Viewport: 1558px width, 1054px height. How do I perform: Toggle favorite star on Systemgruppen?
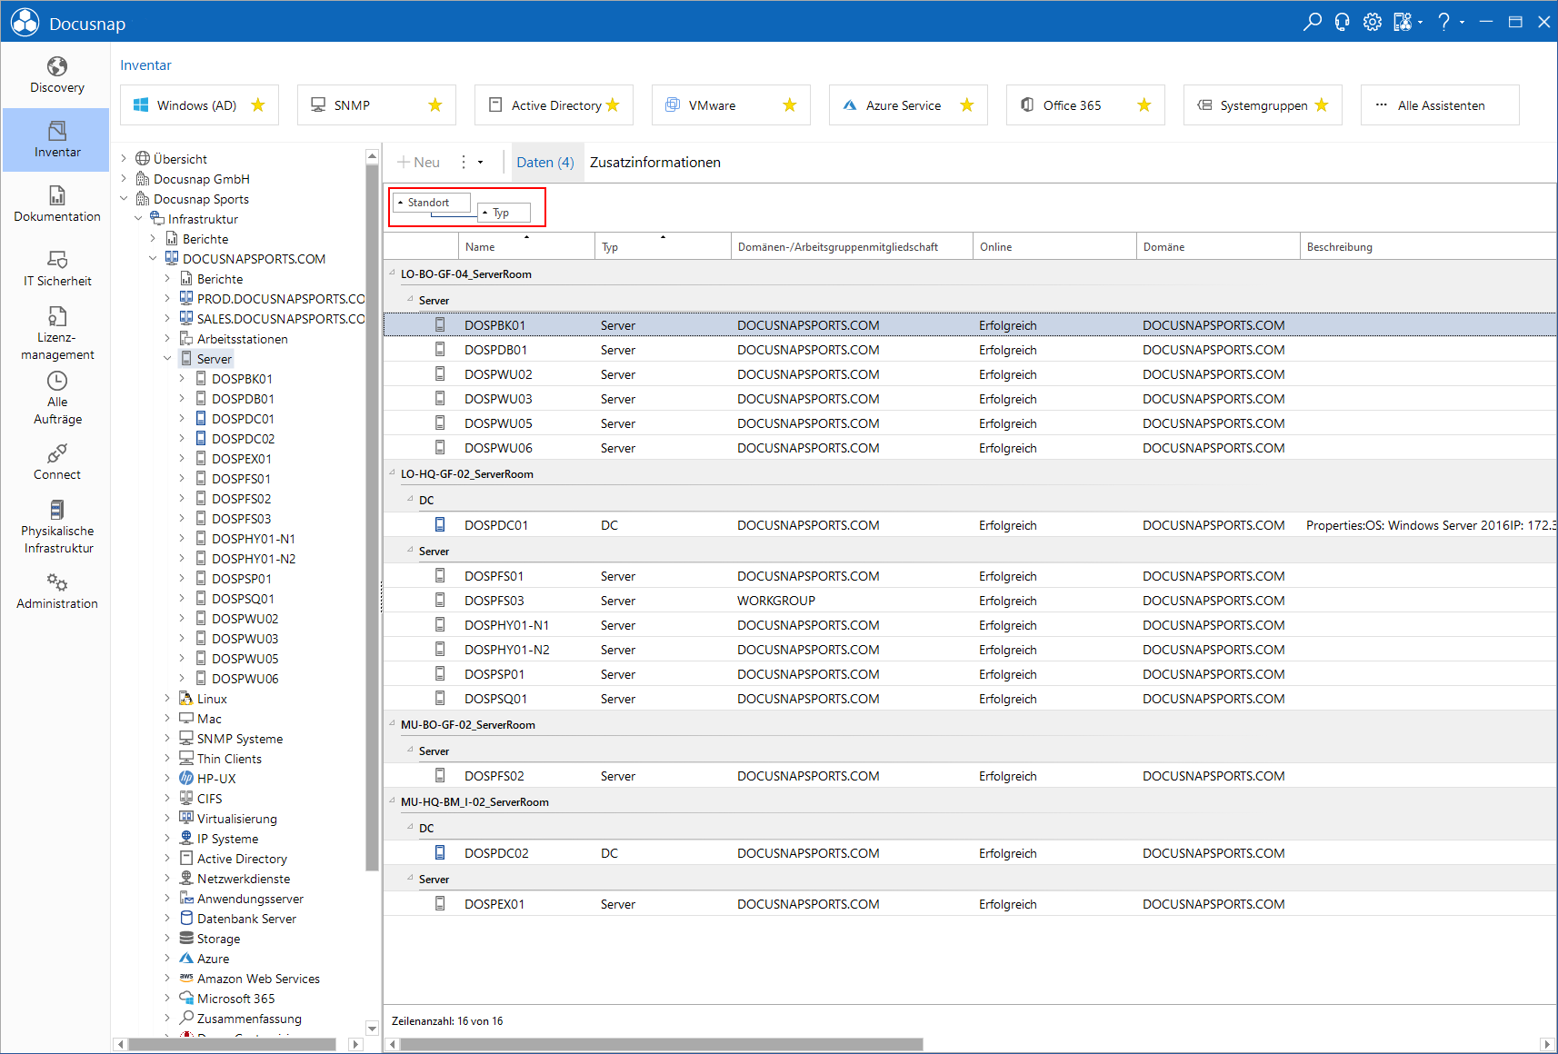[x=1322, y=105]
